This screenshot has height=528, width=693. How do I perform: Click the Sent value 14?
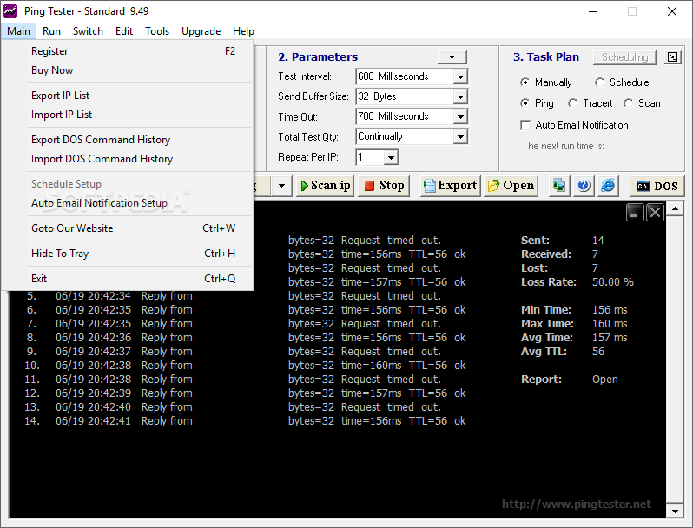[598, 241]
